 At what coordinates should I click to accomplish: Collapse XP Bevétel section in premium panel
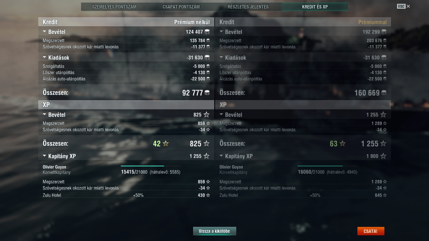point(221,115)
